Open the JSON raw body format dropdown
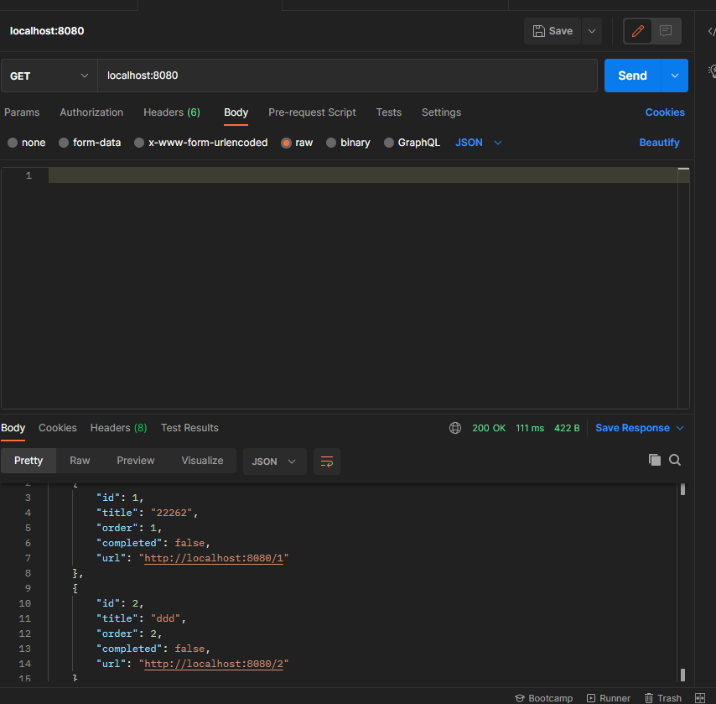 coord(479,143)
